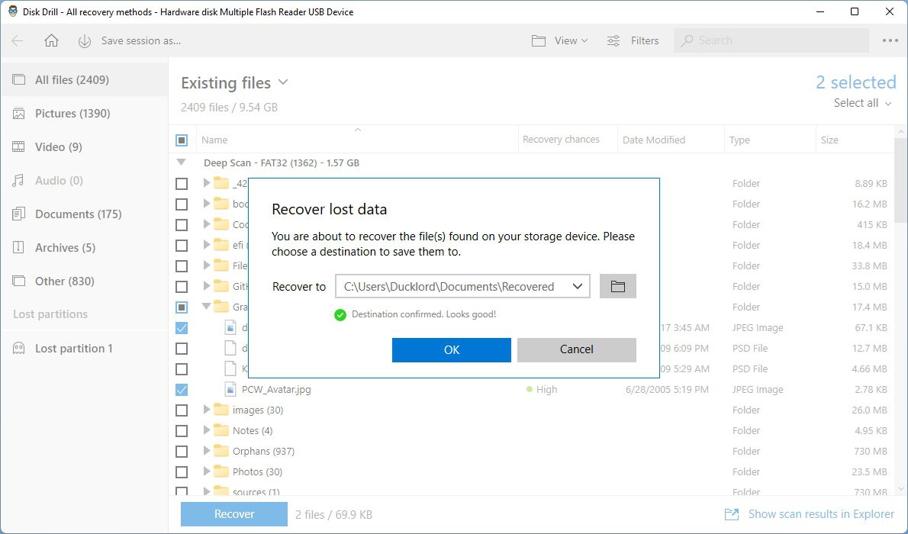
Task: Select Video (9) category
Action: (85, 146)
